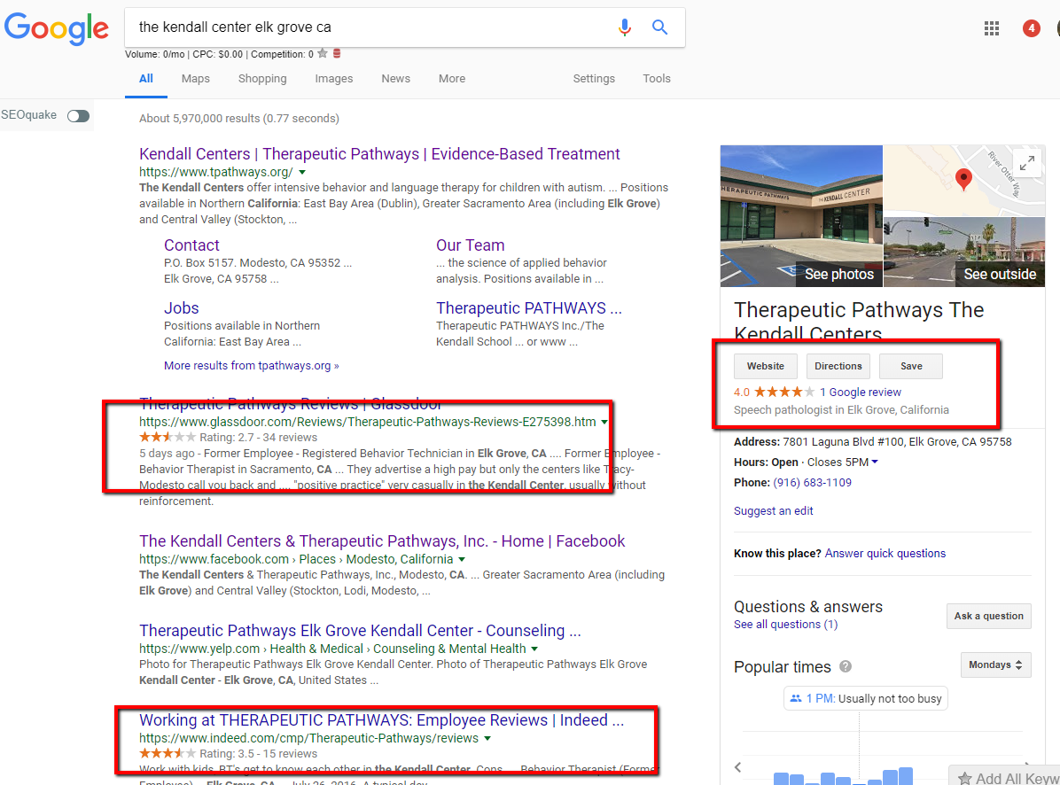Open the Yelp Elk Grove Kendall Center result

click(x=360, y=631)
